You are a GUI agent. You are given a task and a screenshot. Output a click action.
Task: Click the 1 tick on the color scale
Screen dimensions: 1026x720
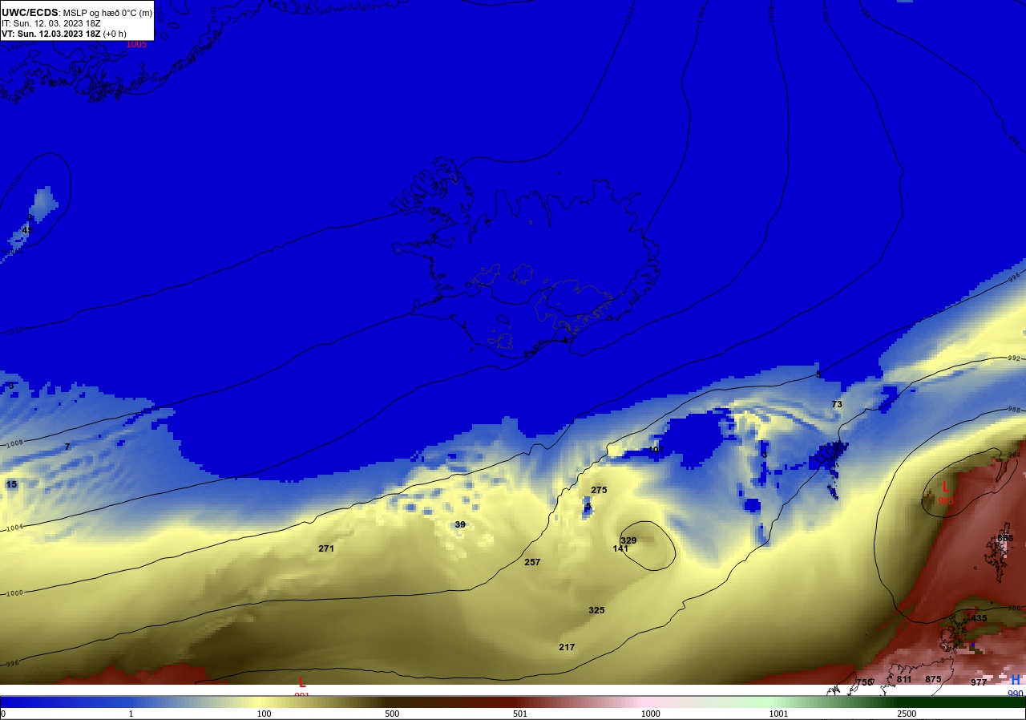pyautogui.click(x=131, y=714)
